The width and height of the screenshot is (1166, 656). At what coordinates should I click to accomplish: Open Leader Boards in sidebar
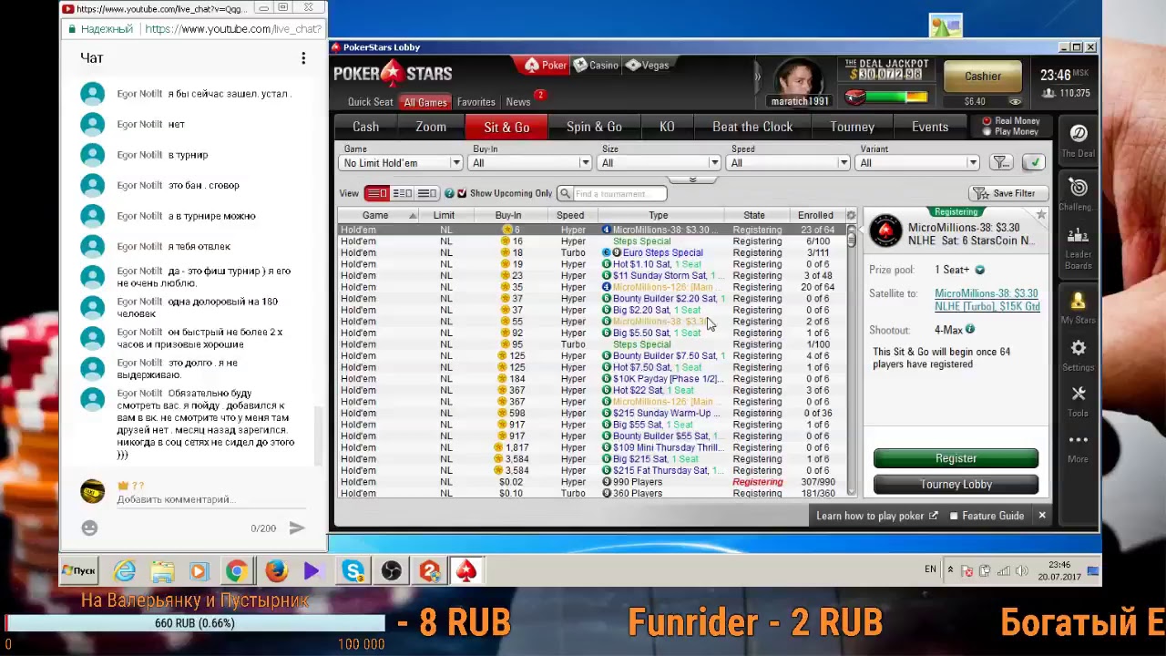coord(1079,250)
